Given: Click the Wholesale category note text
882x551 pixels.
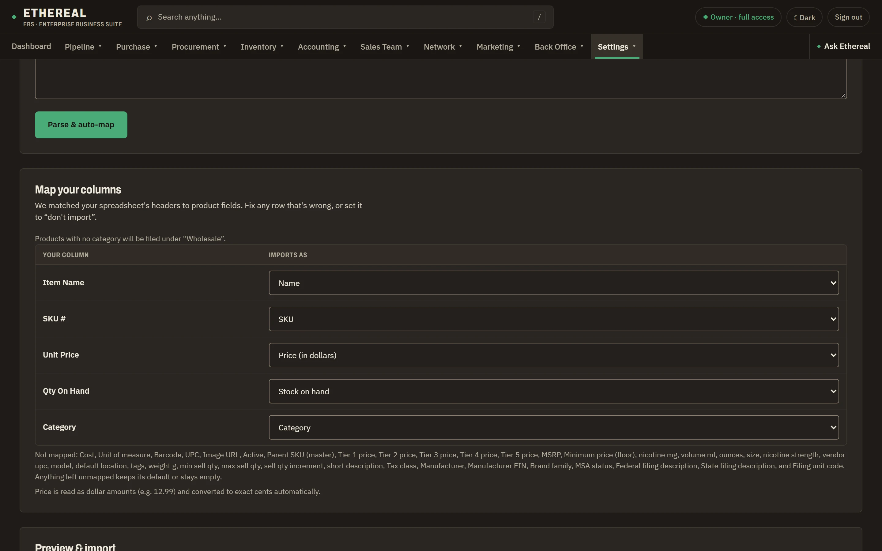Looking at the screenshot, I should click(130, 239).
